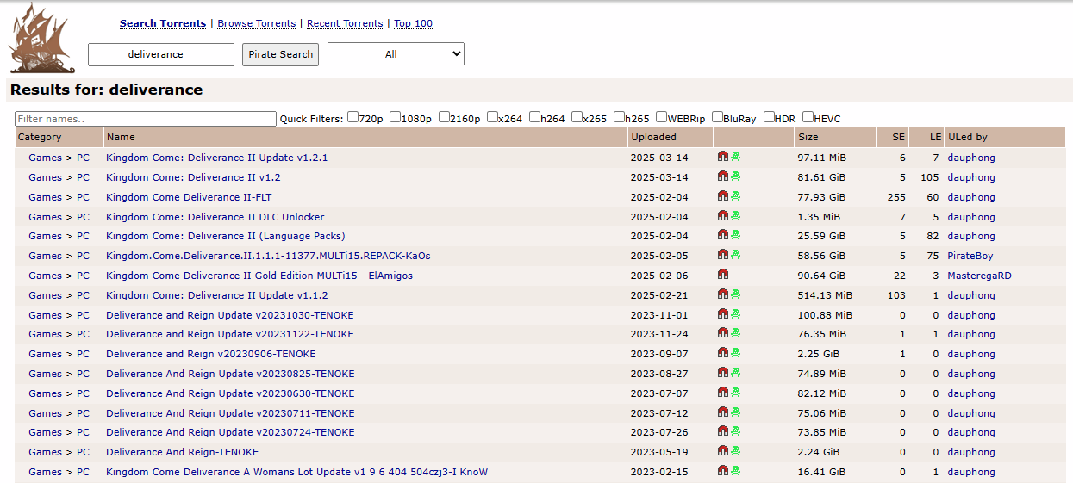Magnet icon for Deliverance and Reign v20230906-TENOKE

pos(723,353)
